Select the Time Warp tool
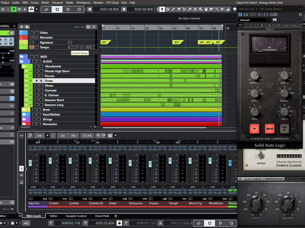Viewport: 305px width, 228px height. (211, 9)
